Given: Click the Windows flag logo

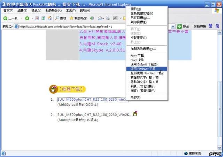Looking at the screenshot, I should (217, 10).
